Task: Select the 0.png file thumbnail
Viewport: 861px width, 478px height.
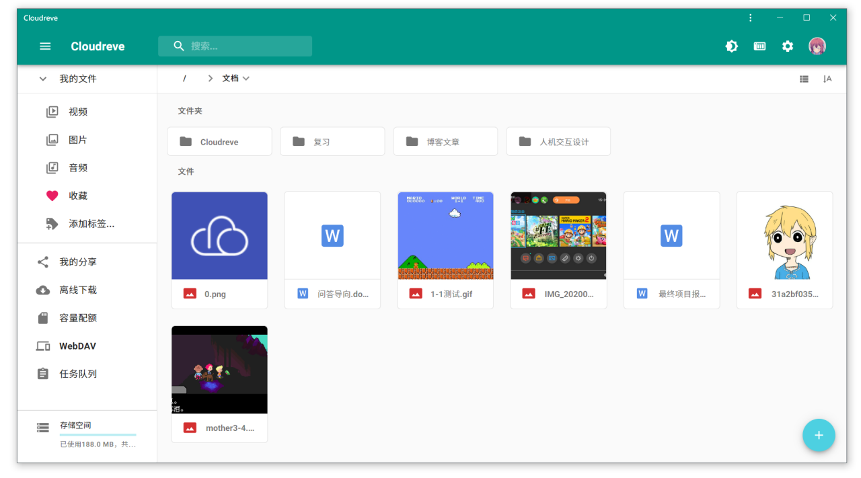Action: pos(219,235)
